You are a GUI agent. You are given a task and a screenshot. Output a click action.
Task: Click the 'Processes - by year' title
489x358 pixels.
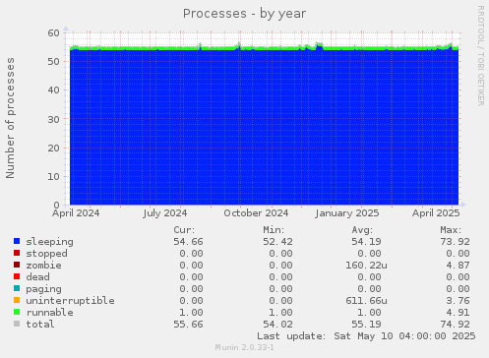(x=244, y=14)
